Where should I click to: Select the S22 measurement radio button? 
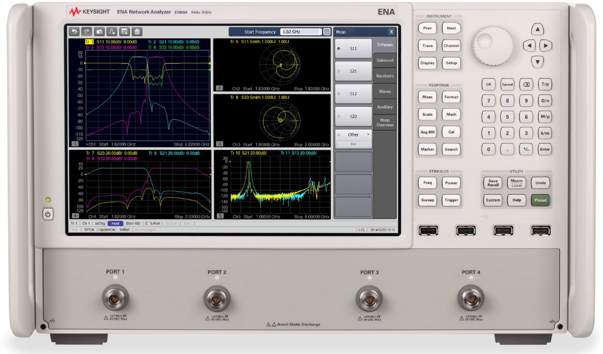tap(353, 116)
